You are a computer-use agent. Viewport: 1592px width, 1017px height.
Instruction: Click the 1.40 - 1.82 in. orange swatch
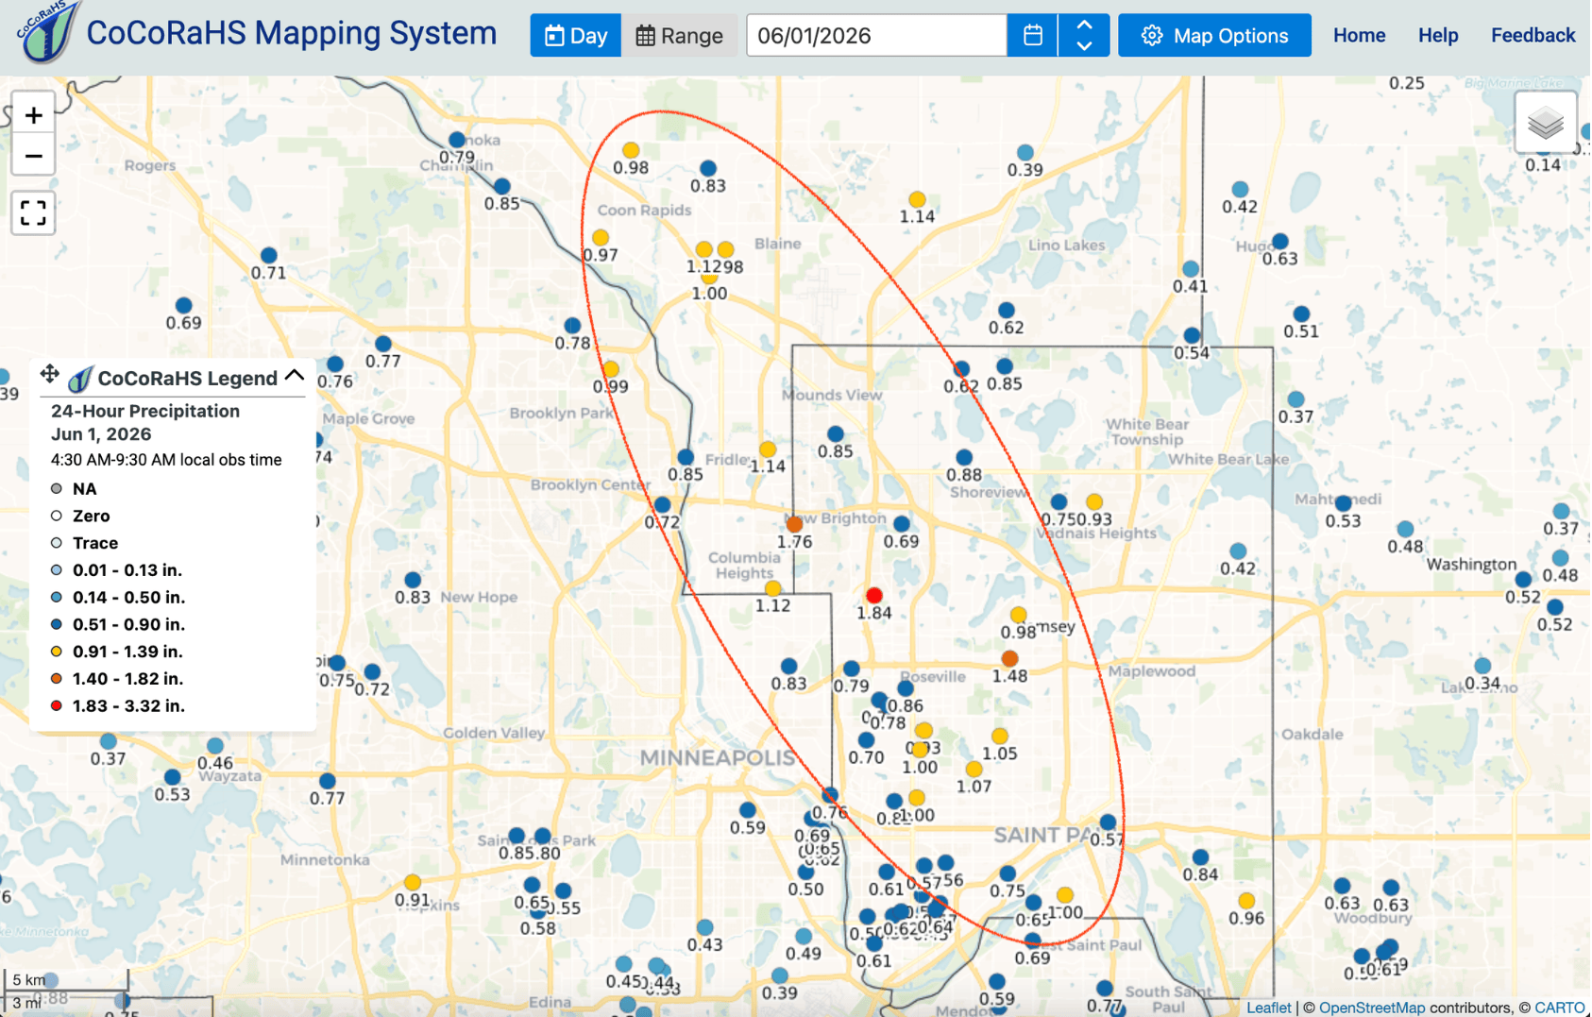point(57,678)
